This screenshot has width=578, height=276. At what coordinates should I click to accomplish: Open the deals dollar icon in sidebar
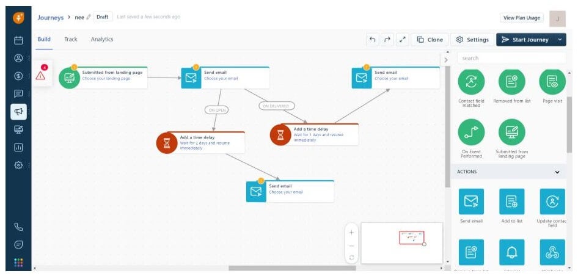[18, 76]
